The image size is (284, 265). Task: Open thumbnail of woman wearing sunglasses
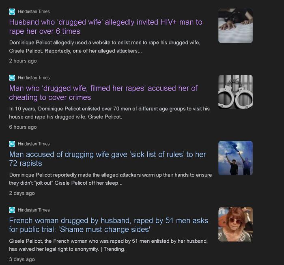point(235,224)
